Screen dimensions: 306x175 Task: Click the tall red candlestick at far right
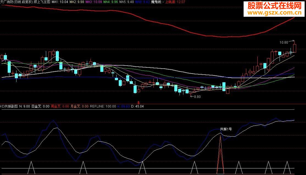294,48
